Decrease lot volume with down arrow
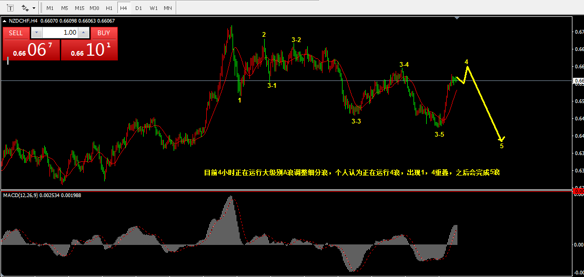 36,33
